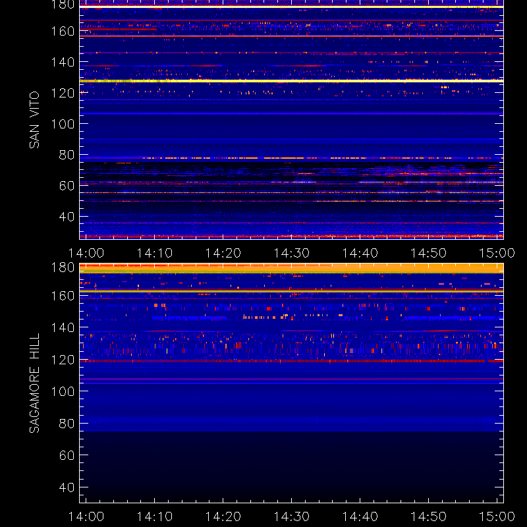Select the 80 frequency label on San Vito plot
This screenshot has width=527, height=527.
[x=67, y=155]
